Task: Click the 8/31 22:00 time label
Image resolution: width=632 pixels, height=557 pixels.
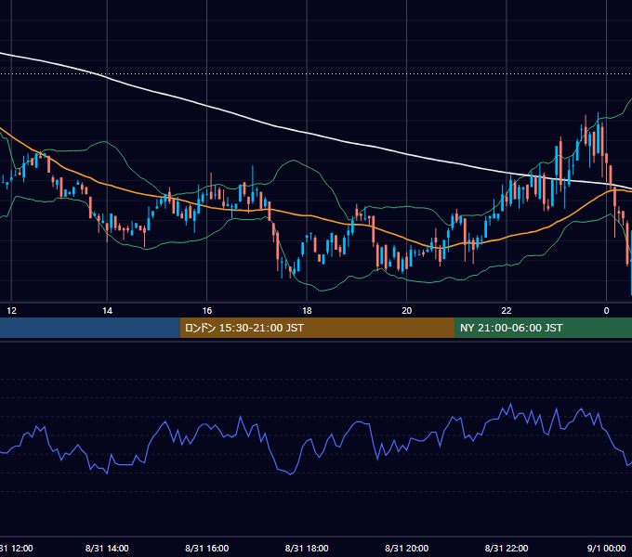Action: tap(507, 548)
